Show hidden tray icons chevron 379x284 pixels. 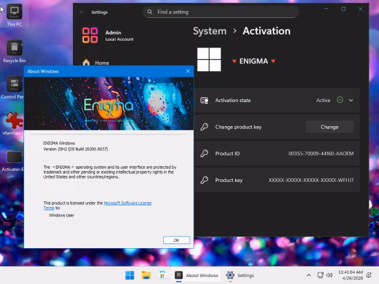pyautogui.click(x=309, y=275)
